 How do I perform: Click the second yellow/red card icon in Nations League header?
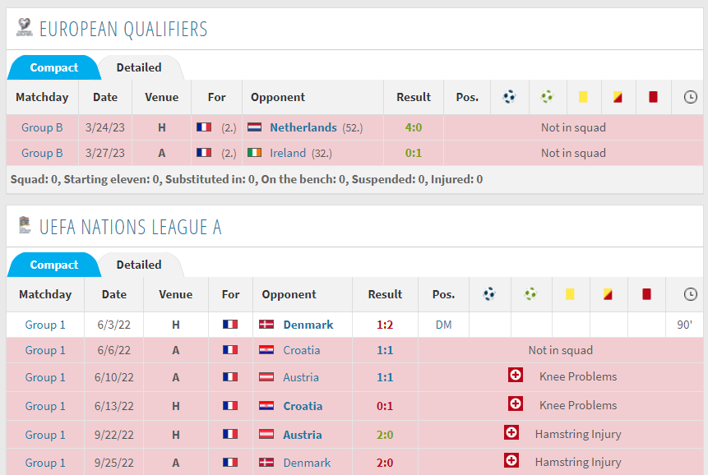pyautogui.click(x=608, y=294)
